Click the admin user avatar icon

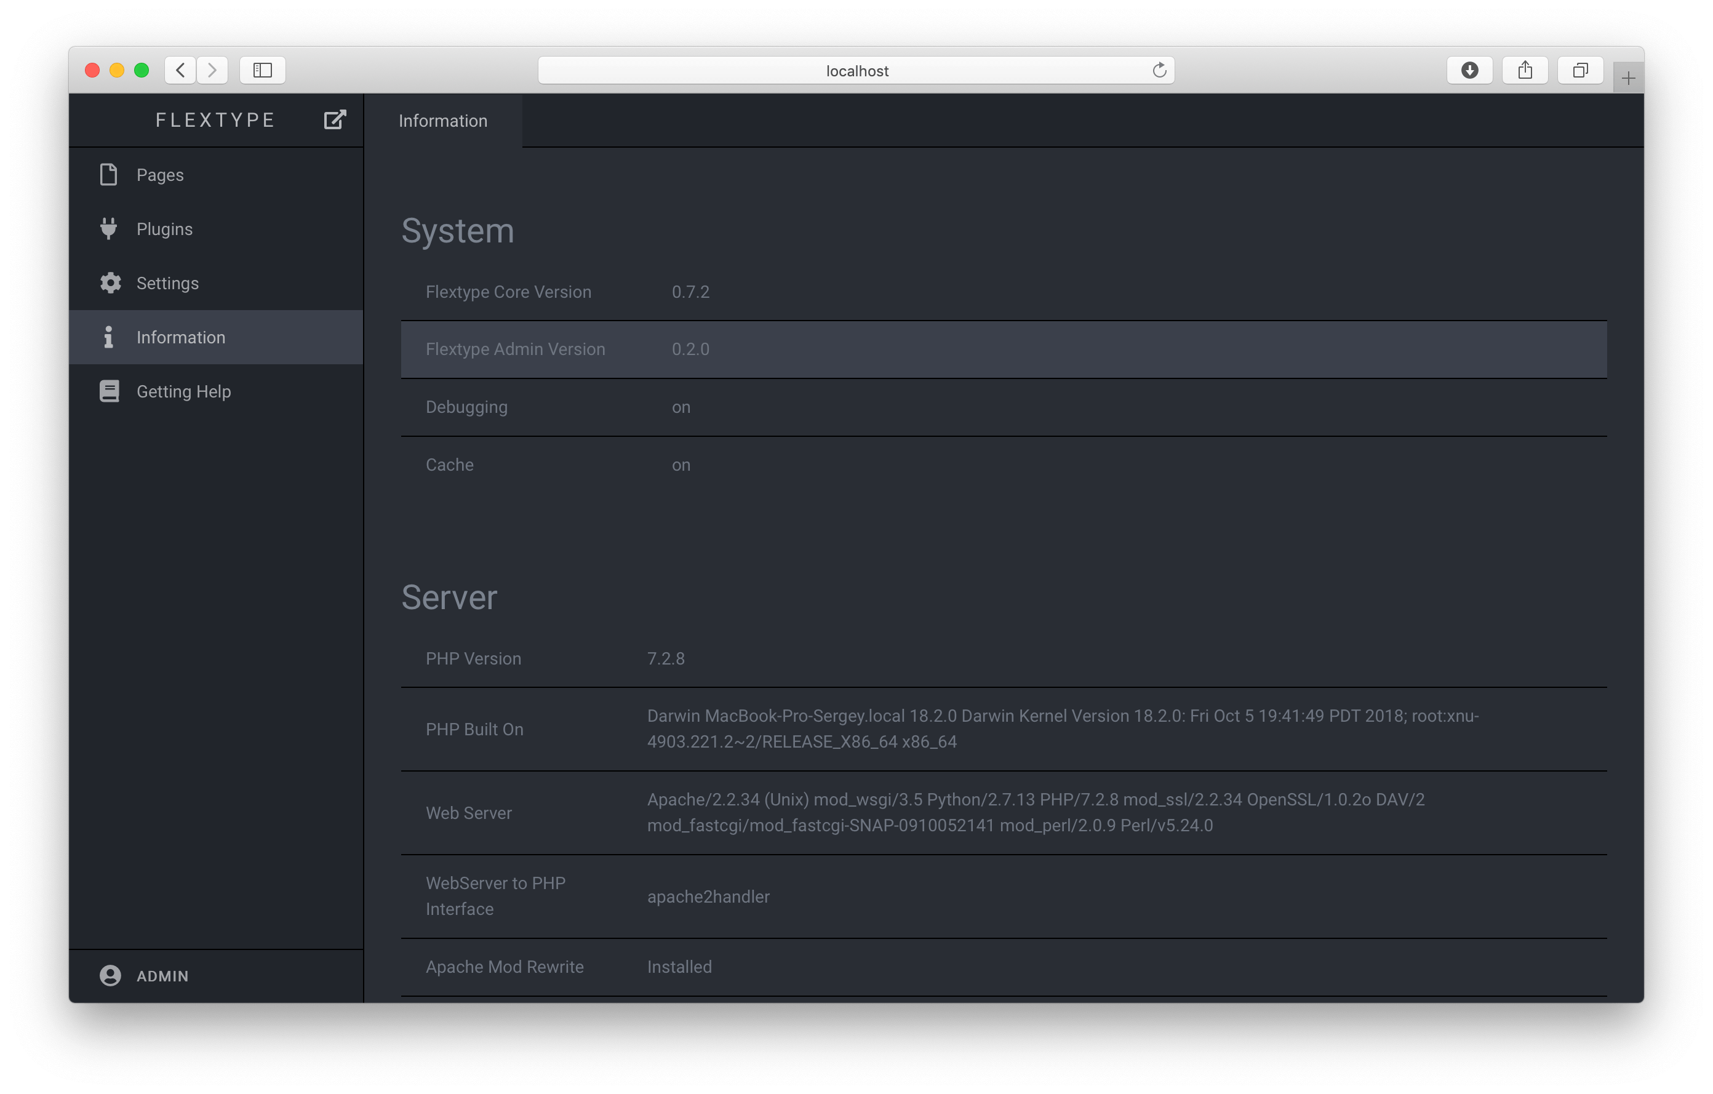click(x=110, y=975)
